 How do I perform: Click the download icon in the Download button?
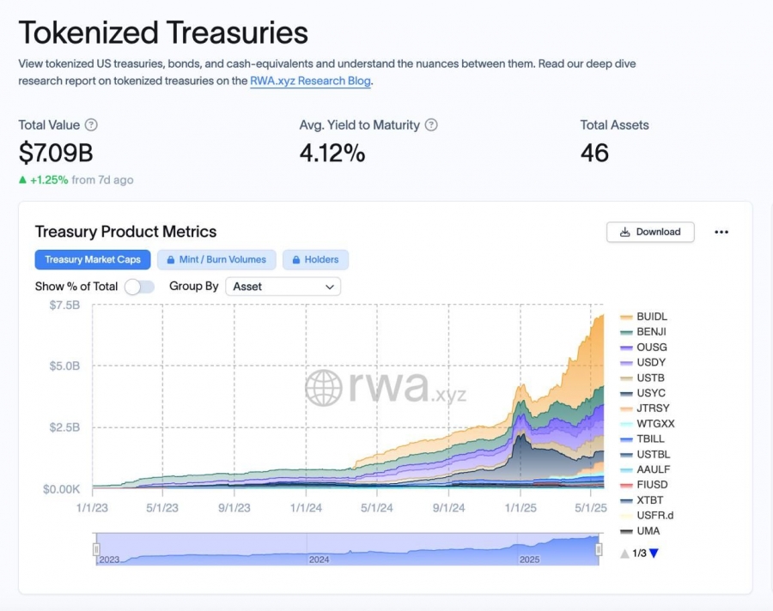pos(625,232)
